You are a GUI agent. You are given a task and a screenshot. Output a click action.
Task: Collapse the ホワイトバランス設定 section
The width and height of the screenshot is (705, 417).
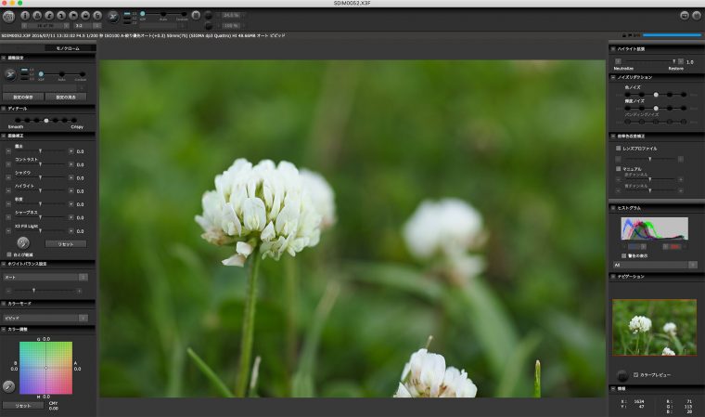click(x=4, y=264)
